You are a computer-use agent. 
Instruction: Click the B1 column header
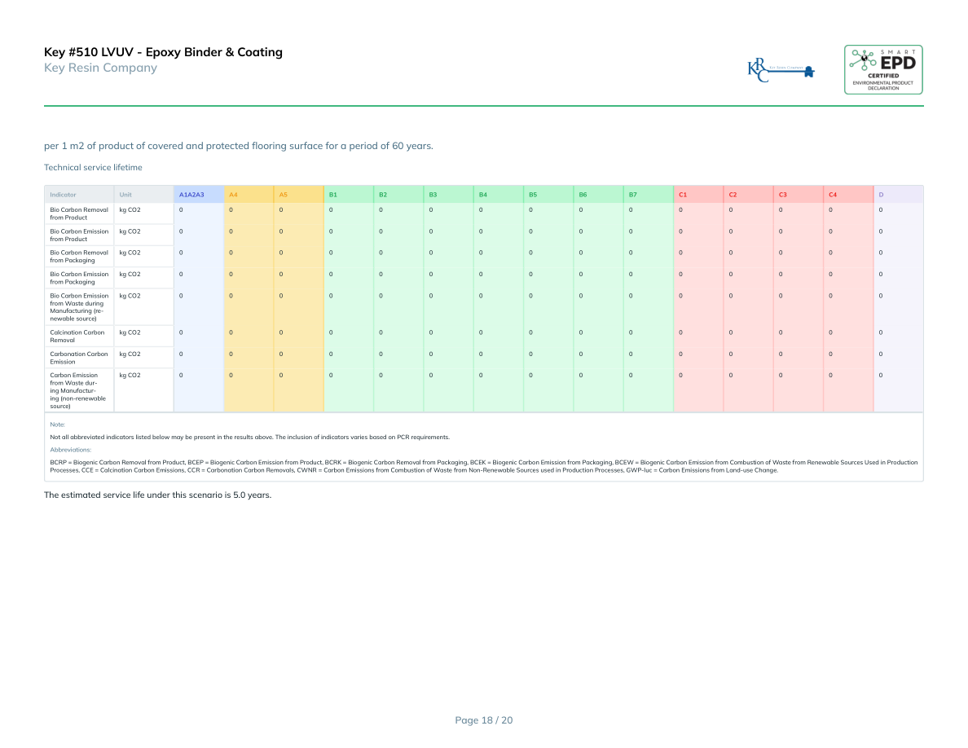tap(332, 195)
